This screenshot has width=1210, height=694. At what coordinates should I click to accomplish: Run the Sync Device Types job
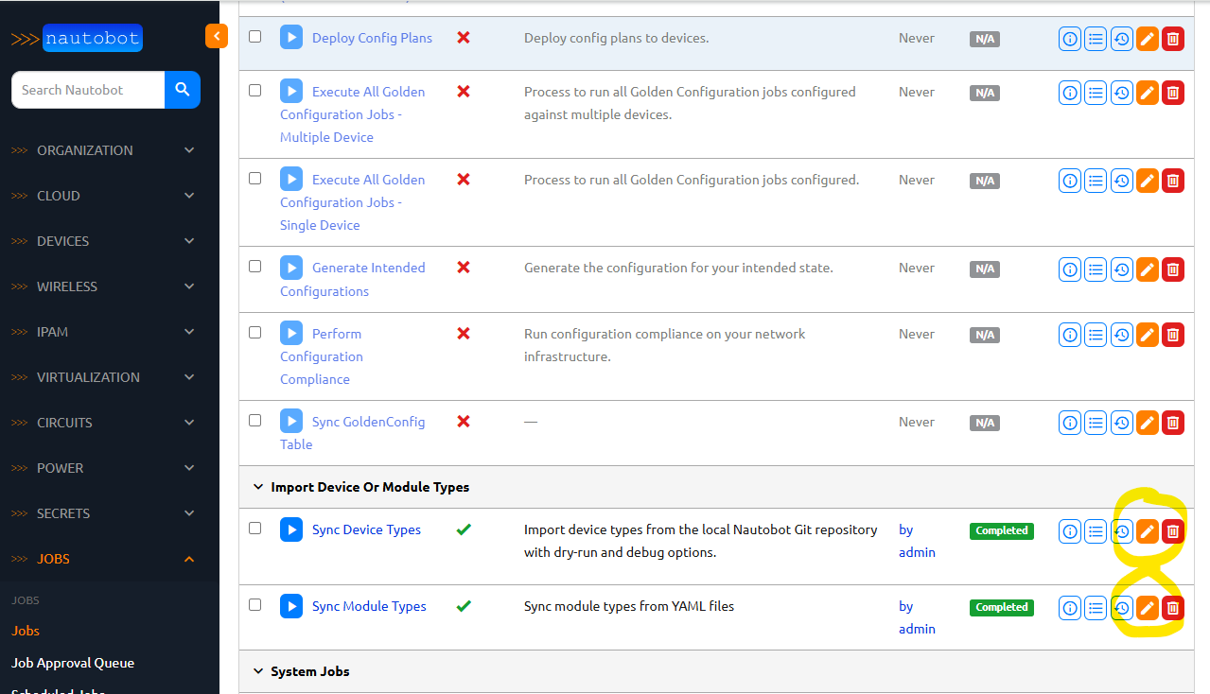[290, 529]
